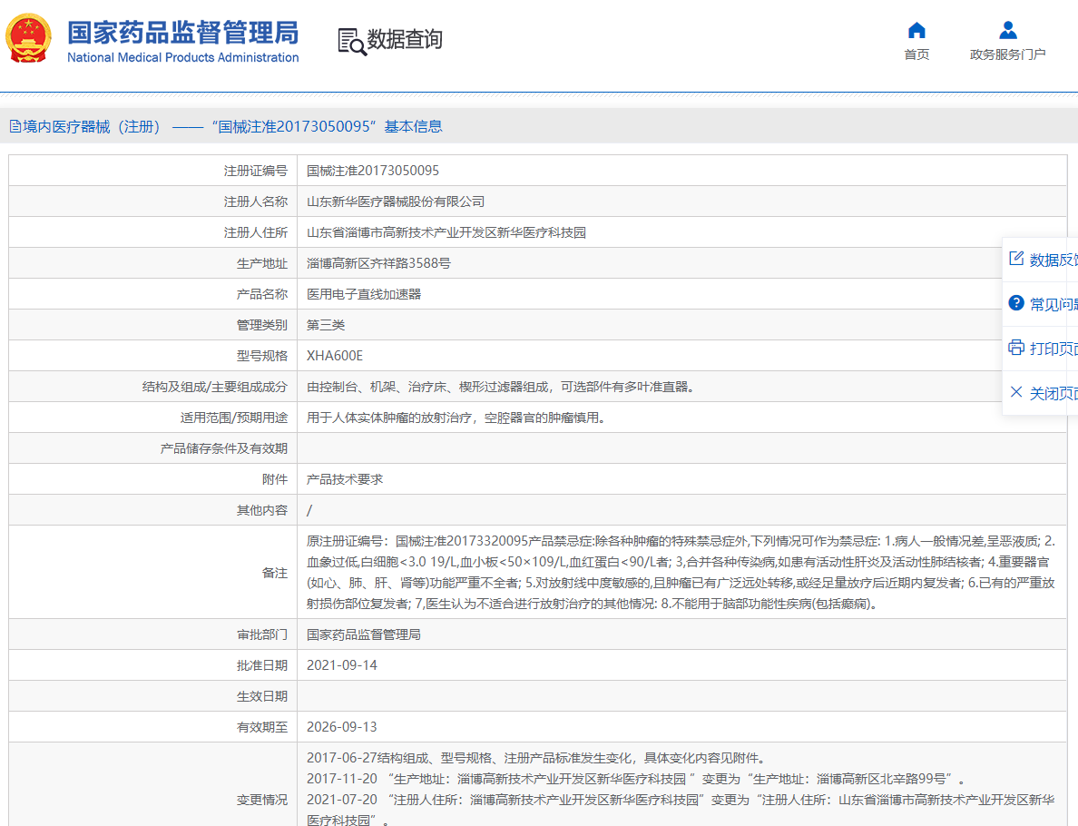Screen dimensions: 1078x826
Task: Click the printer icon for 打印页面
Action: tap(1016, 348)
